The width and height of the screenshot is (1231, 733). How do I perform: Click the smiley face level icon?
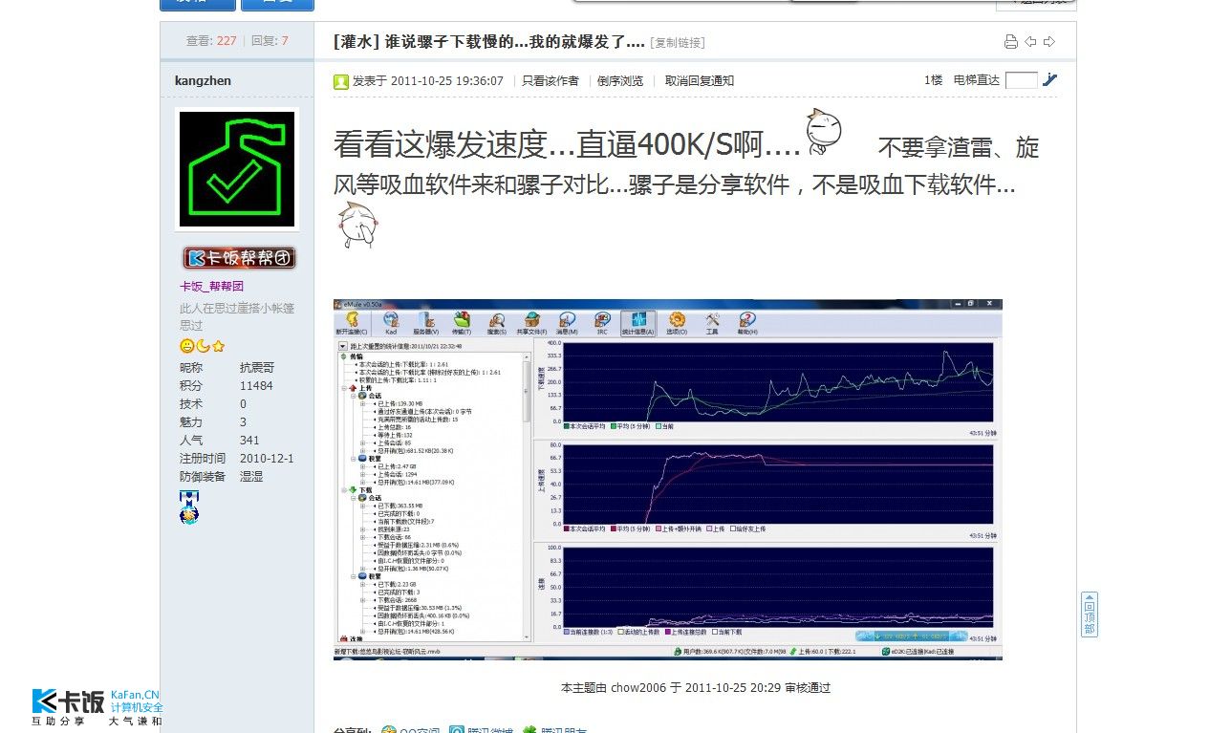187,346
